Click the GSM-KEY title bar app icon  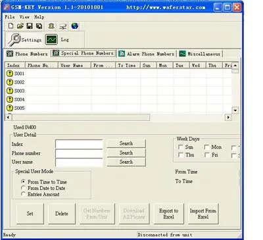coord(7,7)
